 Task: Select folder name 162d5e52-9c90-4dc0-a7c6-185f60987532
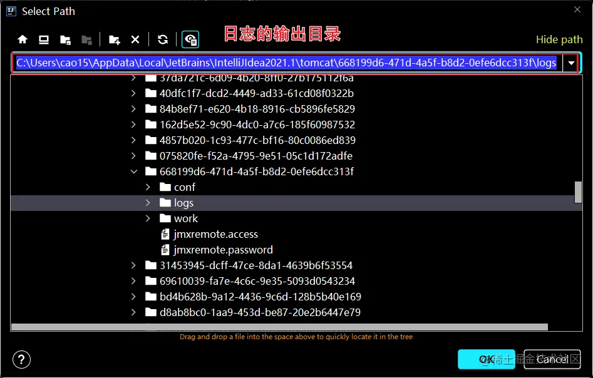(257, 125)
